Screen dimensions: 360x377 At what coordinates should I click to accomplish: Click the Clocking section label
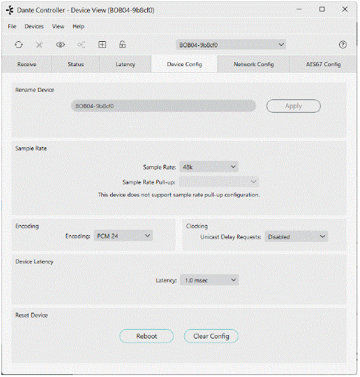[197, 226]
